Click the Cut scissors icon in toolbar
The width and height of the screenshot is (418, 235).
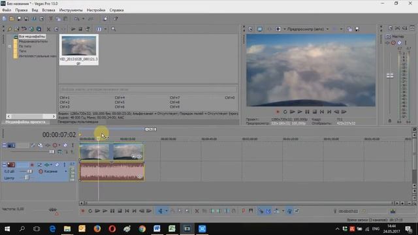tap(51, 19)
